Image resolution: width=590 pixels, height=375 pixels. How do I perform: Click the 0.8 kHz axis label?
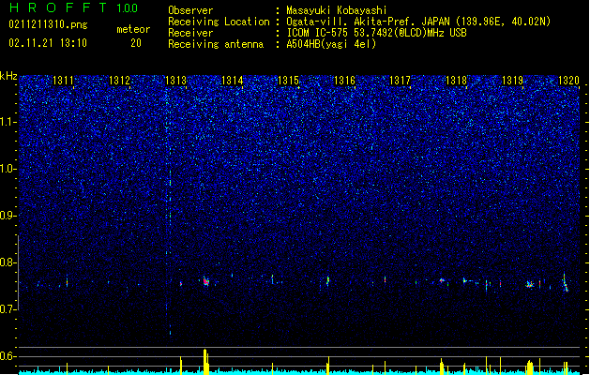coord(8,262)
